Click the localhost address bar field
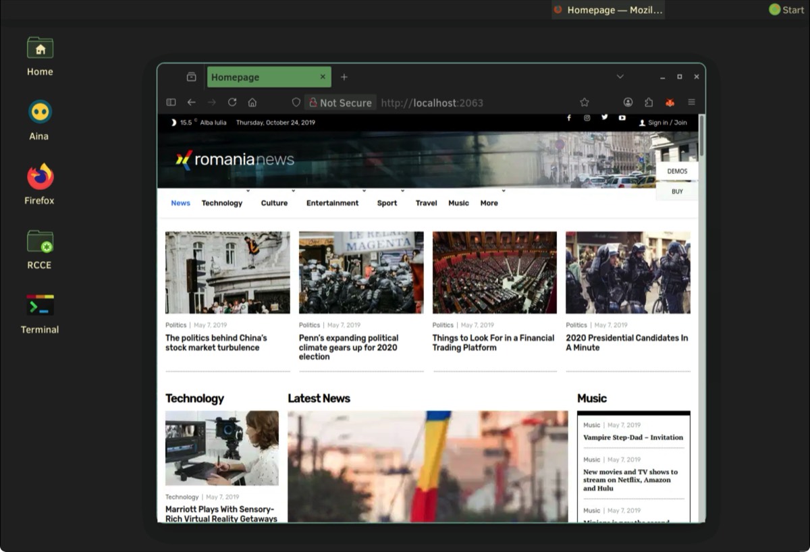 pyautogui.click(x=473, y=103)
